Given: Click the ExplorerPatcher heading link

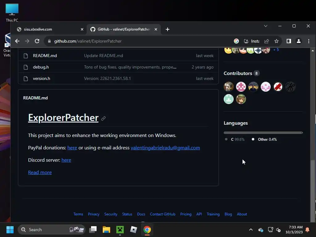Looking at the screenshot, I should (x=63, y=118).
